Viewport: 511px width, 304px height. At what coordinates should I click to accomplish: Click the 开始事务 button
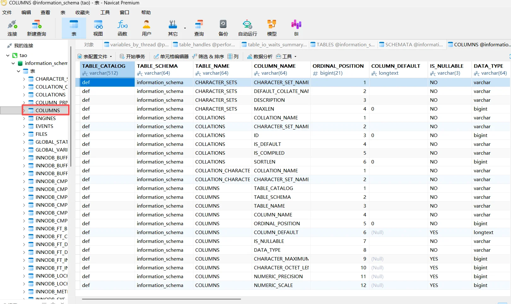tap(132, 57)
